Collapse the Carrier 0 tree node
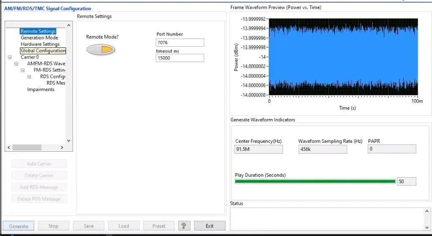 pos(10,57)
